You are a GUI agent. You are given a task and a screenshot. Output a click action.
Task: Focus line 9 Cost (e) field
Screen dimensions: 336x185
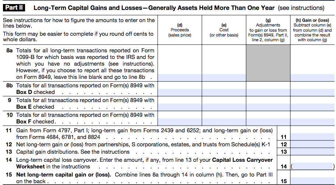point(224,107)
